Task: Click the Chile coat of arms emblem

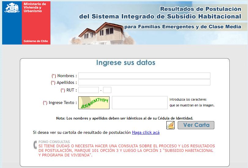Action: [x=12, y=8]
